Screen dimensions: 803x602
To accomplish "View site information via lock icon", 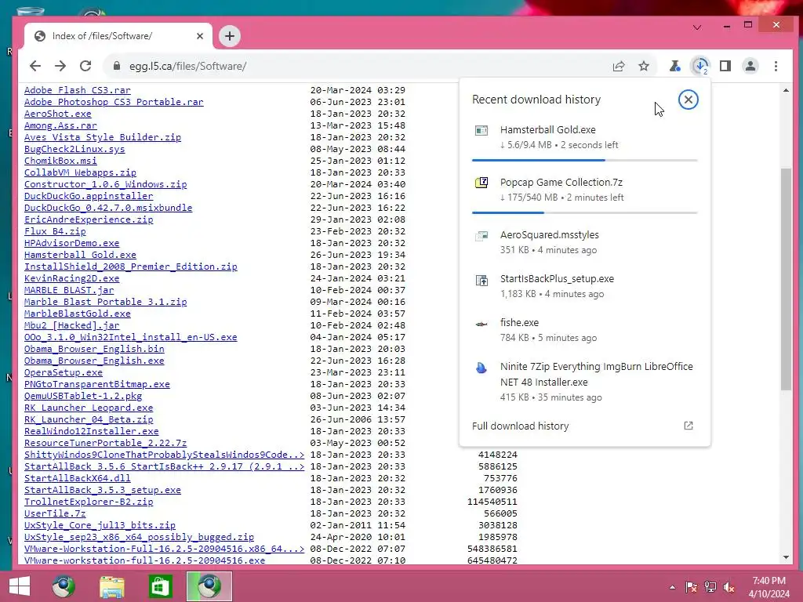I will coord(117,66).
